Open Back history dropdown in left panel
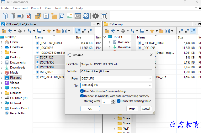 click(15, 31)
